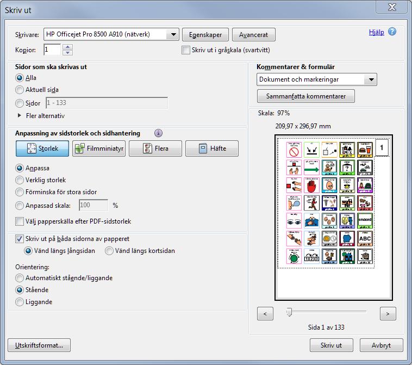Select the Häfte booklet button

pyautogui.click(x=212, y=149)
